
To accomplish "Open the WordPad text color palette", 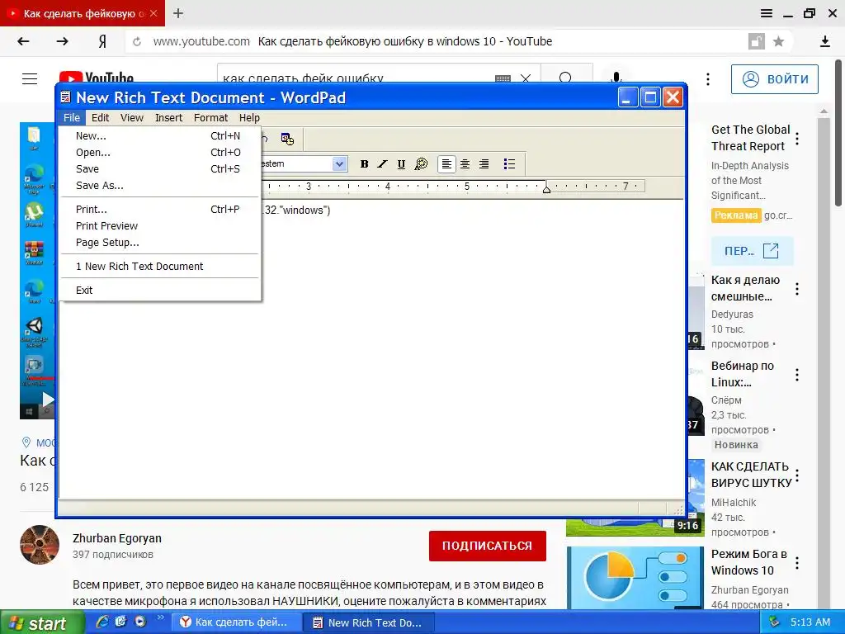I will coord(421,164).
